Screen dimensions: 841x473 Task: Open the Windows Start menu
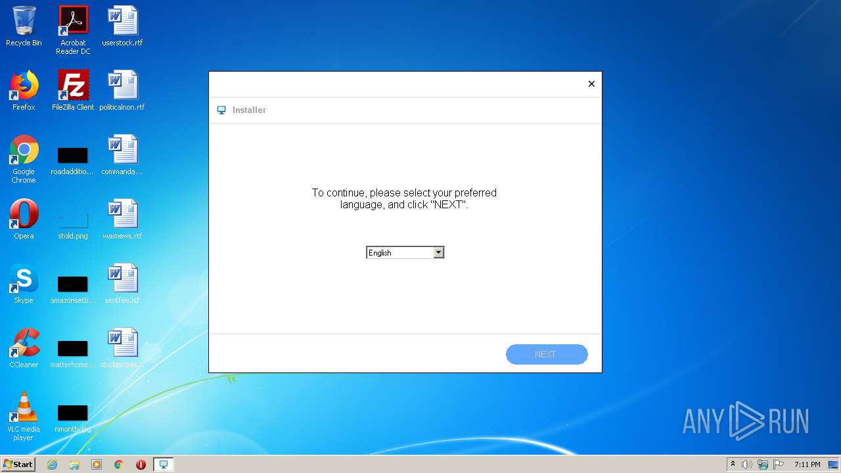coord(18,464)
